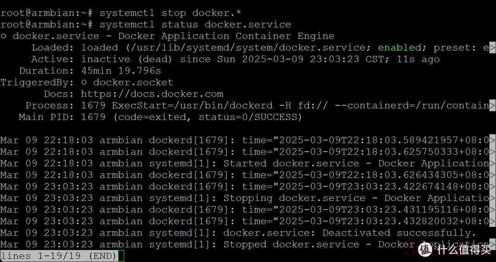
Task: Open the https://docs.docker.com link
Action: [x=152, y=94]
